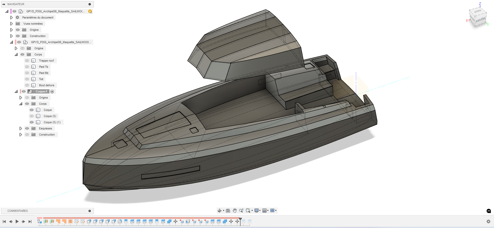Expand the Commentaires panel plus icon
494x228 pixels.
[90, 211]
